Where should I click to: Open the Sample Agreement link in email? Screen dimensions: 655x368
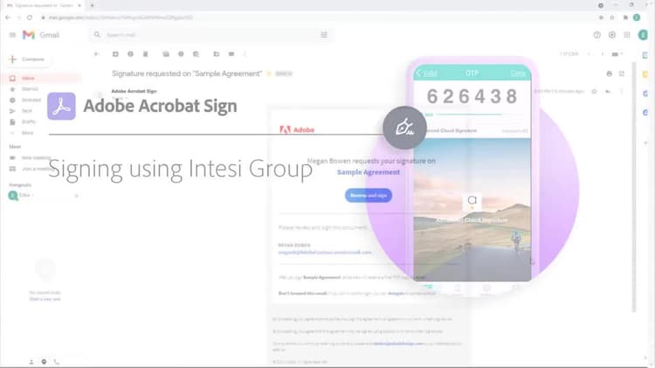[369, 172]
